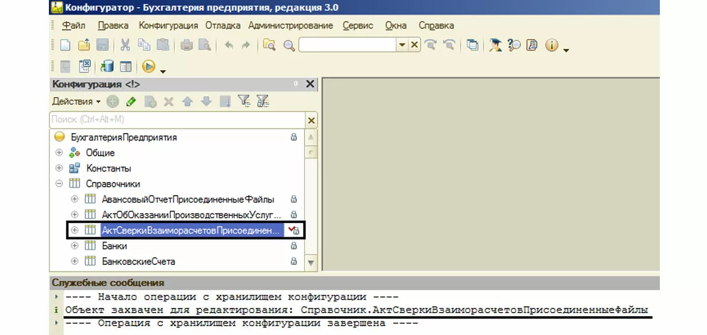
Task: Click the toolbar search text field
Action: [x=348, y=45]
